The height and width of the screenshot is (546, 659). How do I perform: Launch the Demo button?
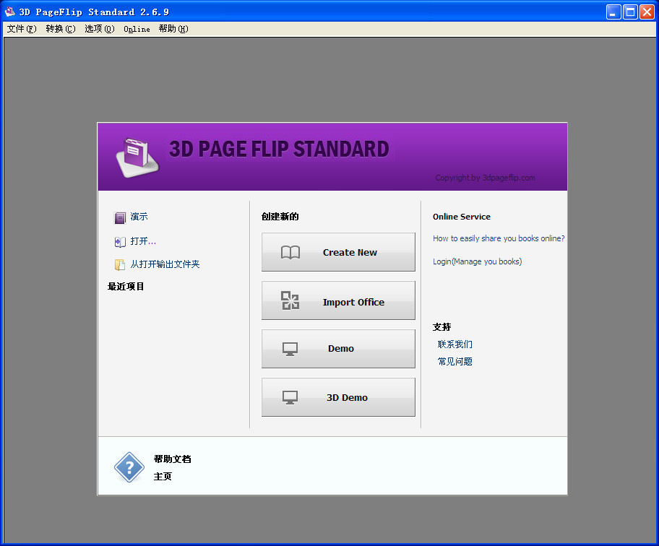click(338, 349)
